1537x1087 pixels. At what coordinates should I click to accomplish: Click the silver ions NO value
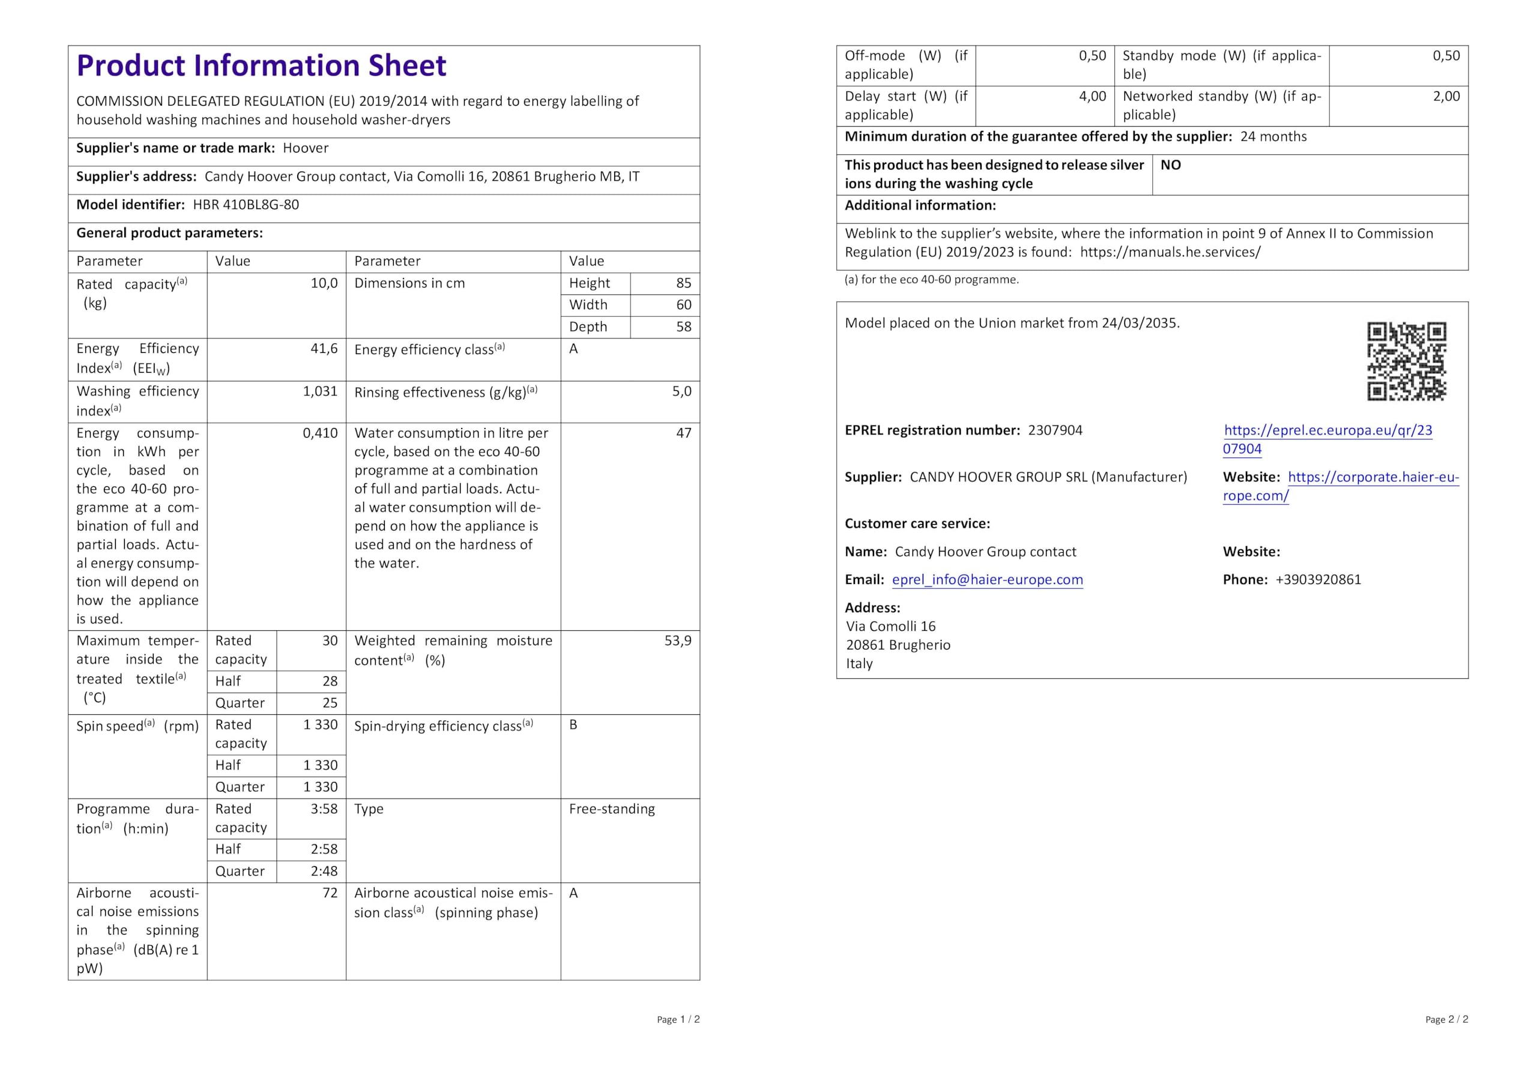[x=1170, y=165]
